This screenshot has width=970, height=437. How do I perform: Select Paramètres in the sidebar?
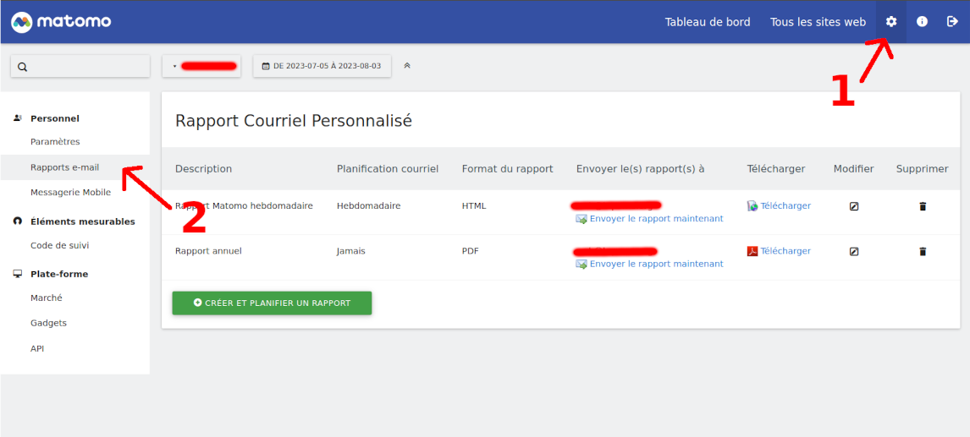click(55, 142)
